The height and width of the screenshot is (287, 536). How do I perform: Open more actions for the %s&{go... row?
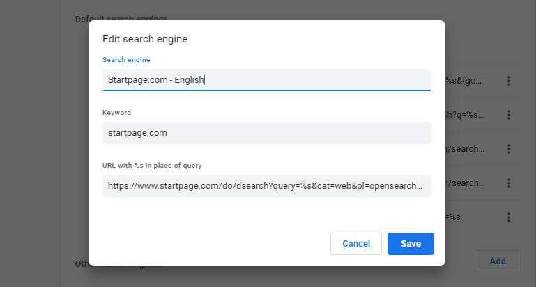509,81
